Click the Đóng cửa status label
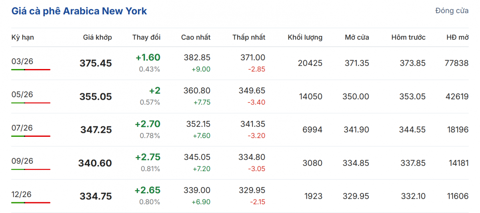Screen dimensions: 480x213 pos(452,11)
